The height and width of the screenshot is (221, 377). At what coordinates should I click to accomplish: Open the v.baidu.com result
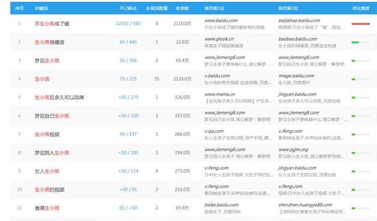217,76
